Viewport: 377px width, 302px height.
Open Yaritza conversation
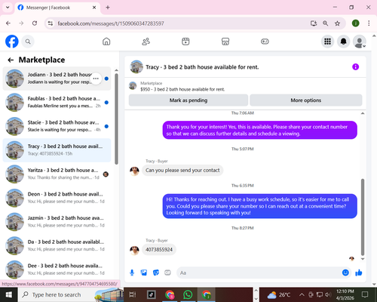(57, 174)
